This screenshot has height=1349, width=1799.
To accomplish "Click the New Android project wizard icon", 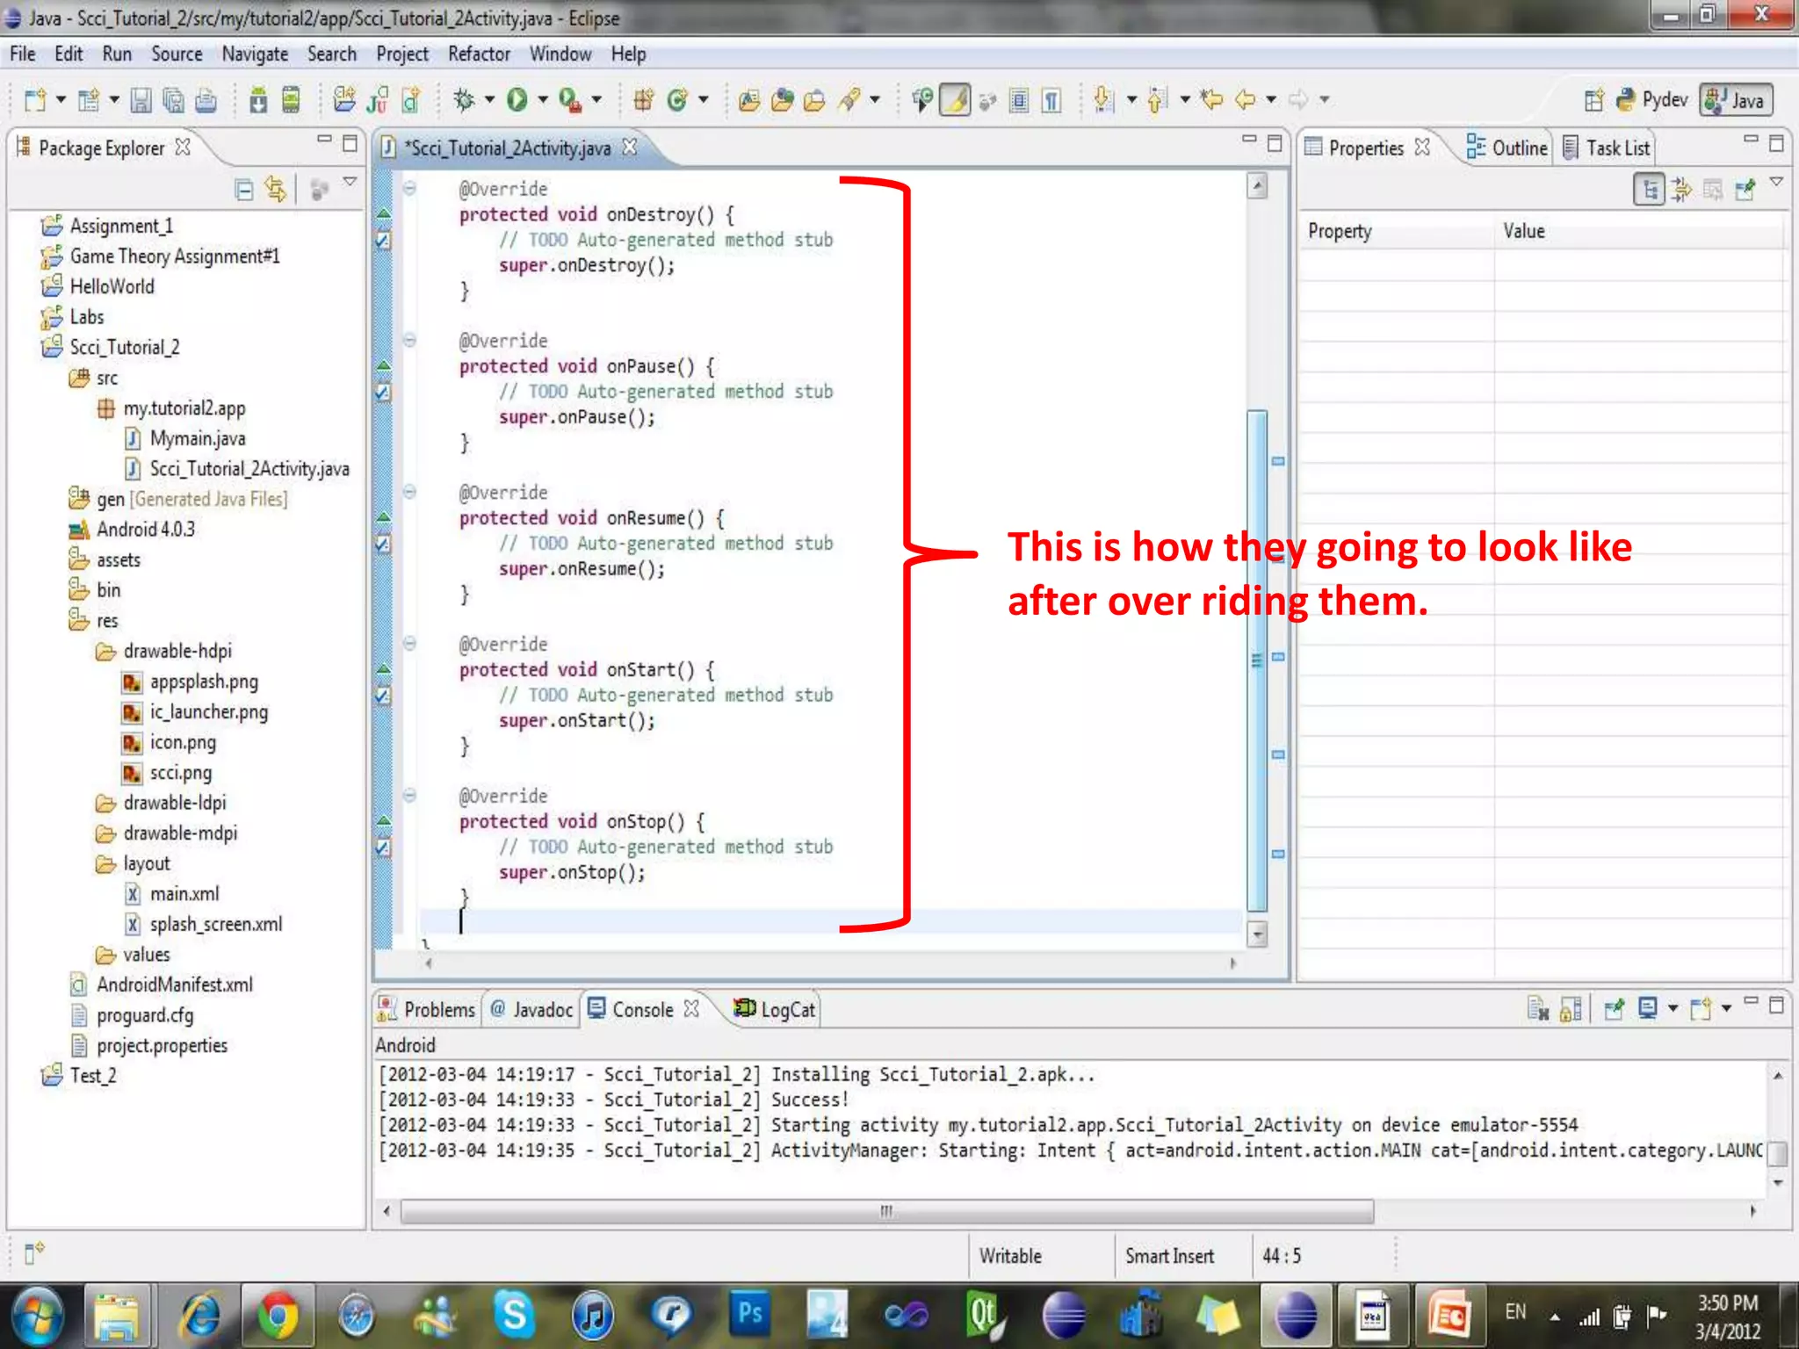I will [x=344, y=100].
